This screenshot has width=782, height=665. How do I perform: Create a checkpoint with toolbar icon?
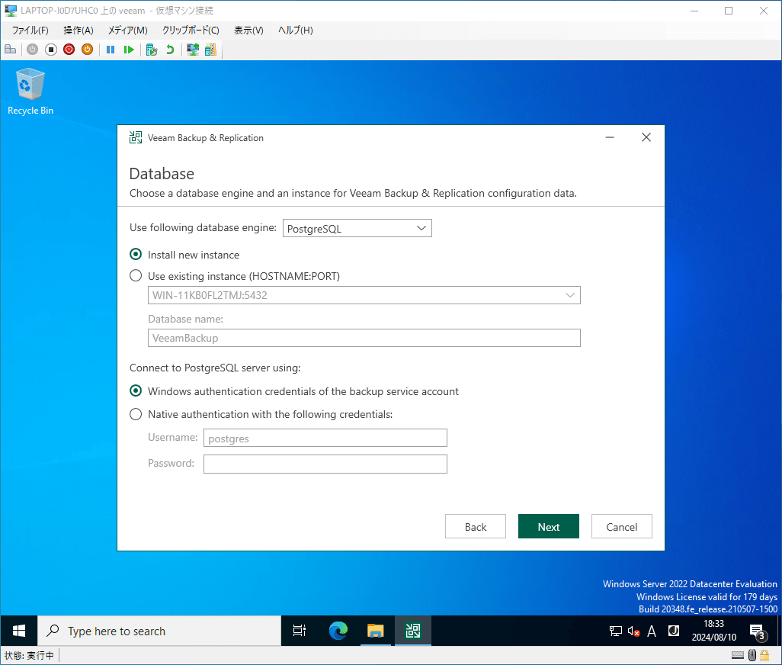[x=152, y=50]
